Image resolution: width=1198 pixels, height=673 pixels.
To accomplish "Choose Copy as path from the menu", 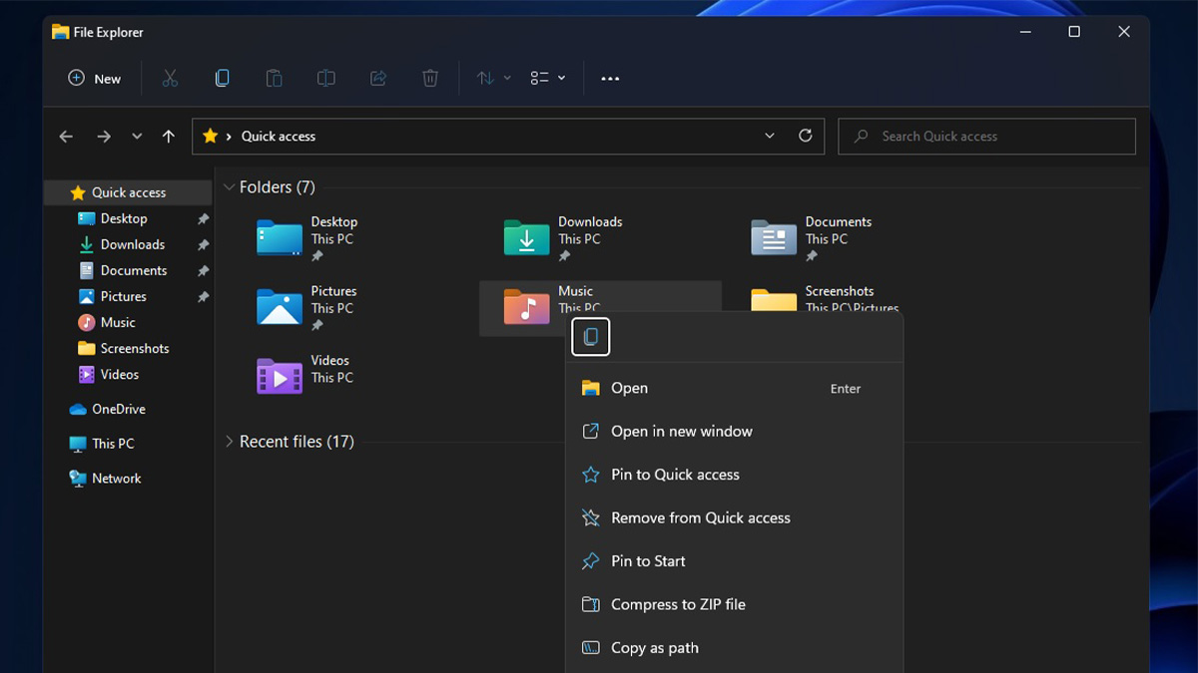I will (x=654, y=647).
